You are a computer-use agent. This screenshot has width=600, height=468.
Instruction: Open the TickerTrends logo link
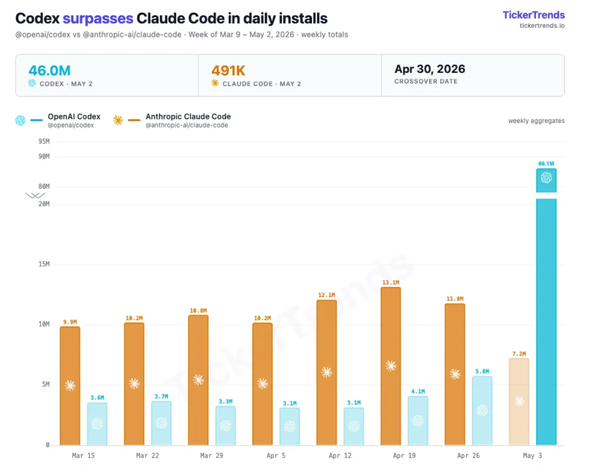coord(534,15)
